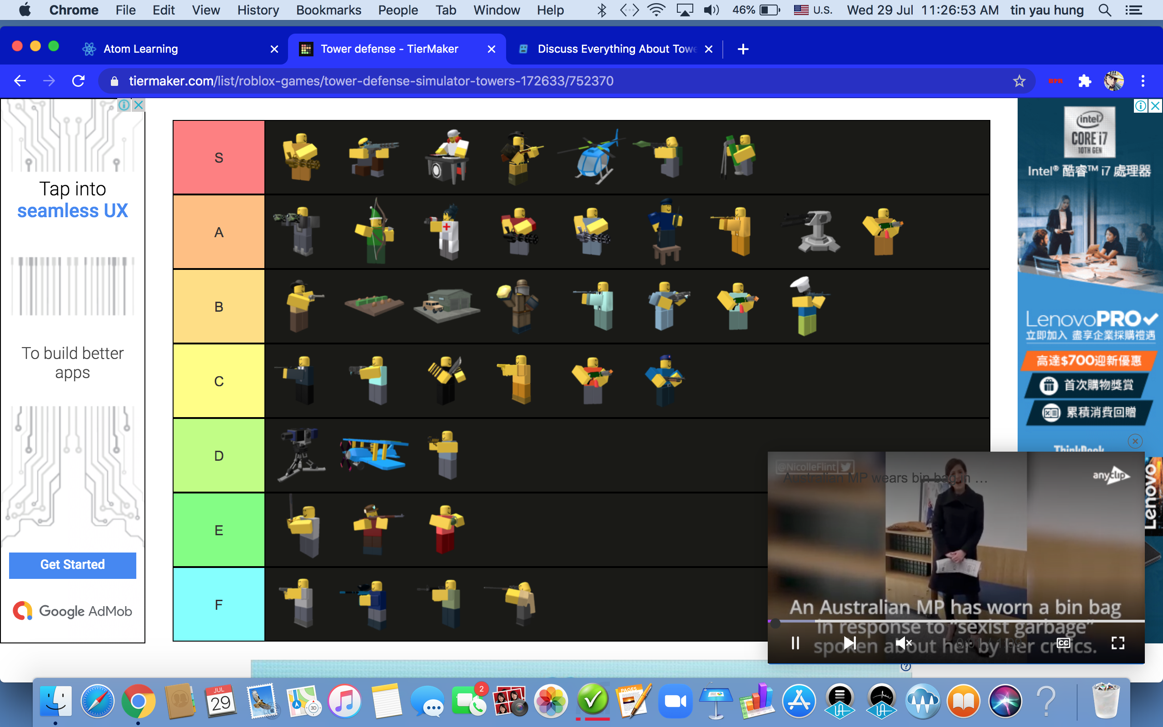Select the blue biplane tower in D tier
Viewport: 1163px width, 727px height.
coord(374,454)
